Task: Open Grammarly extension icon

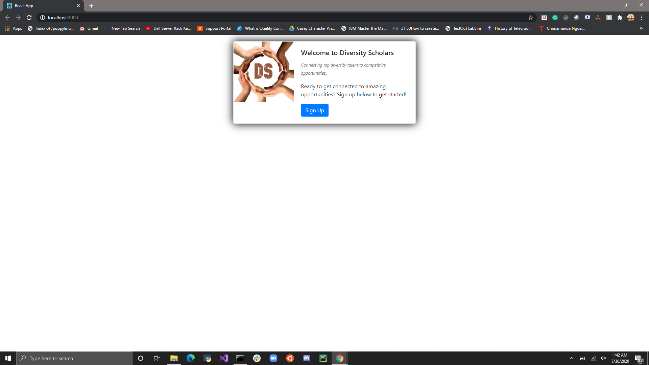Action: pyautogui.click(x=555, y=18)
